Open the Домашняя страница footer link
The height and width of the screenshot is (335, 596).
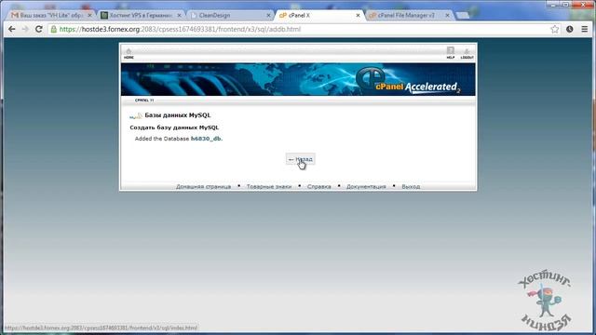coord(203,186)
